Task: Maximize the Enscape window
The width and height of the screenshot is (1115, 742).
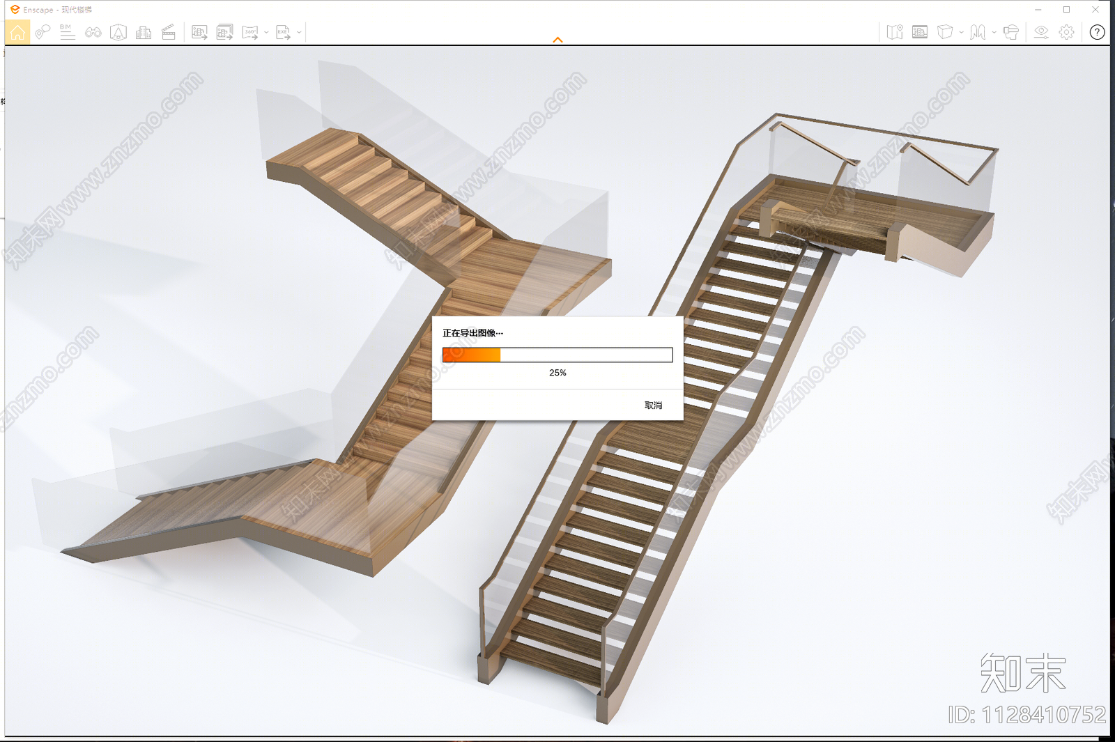Action: 1066,10
